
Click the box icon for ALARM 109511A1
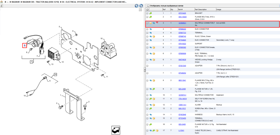(154, 105)
